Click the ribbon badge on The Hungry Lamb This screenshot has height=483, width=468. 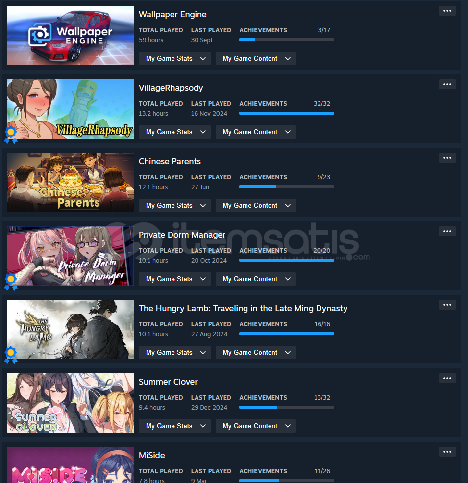coord(11,355)
